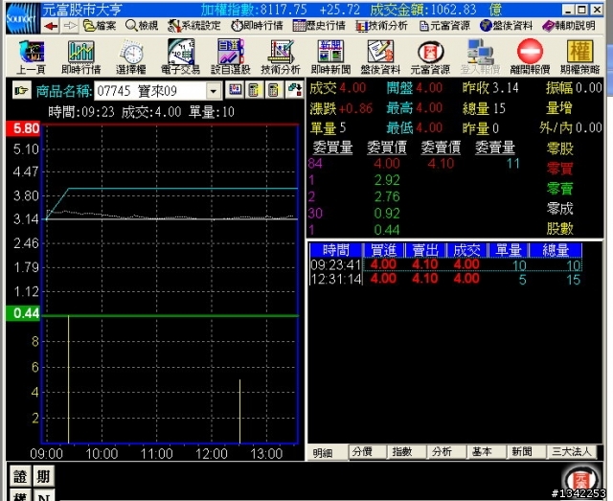613x501 pixels.
Task: Click the 委賣價 header
Action: coord(441,148)
